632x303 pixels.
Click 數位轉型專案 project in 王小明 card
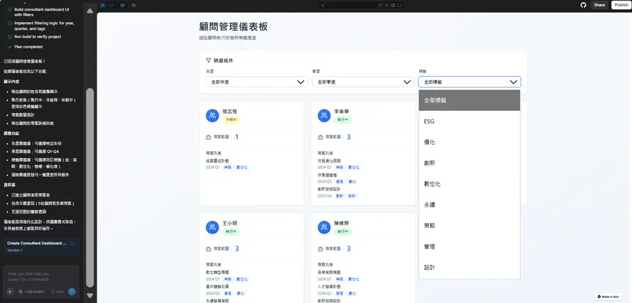[x=217, y=272]
